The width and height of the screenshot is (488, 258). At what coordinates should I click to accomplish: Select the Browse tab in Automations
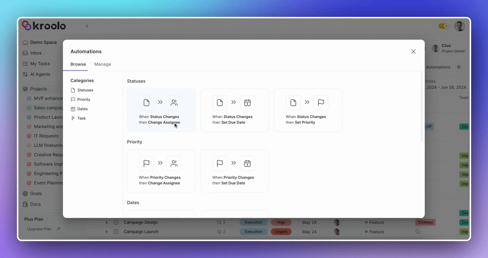(x=78, y=64)
